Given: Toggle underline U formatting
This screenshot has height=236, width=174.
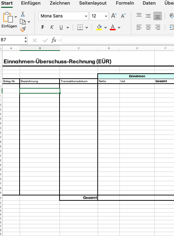Looking at the screenshot, I should [x=61, y=27].
